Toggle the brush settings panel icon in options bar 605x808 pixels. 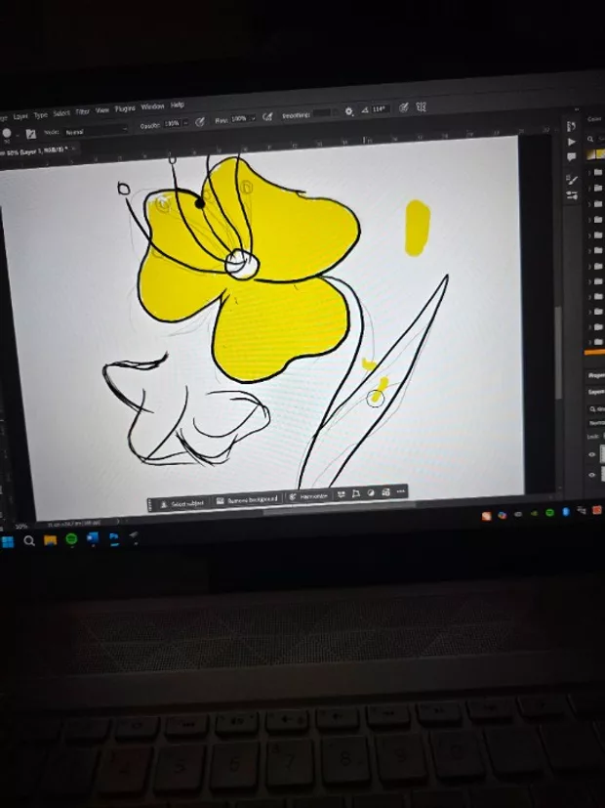point(31,134)
